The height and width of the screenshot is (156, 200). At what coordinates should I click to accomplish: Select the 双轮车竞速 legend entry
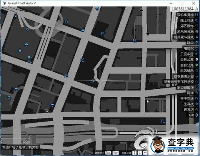(x=187, y=15)
